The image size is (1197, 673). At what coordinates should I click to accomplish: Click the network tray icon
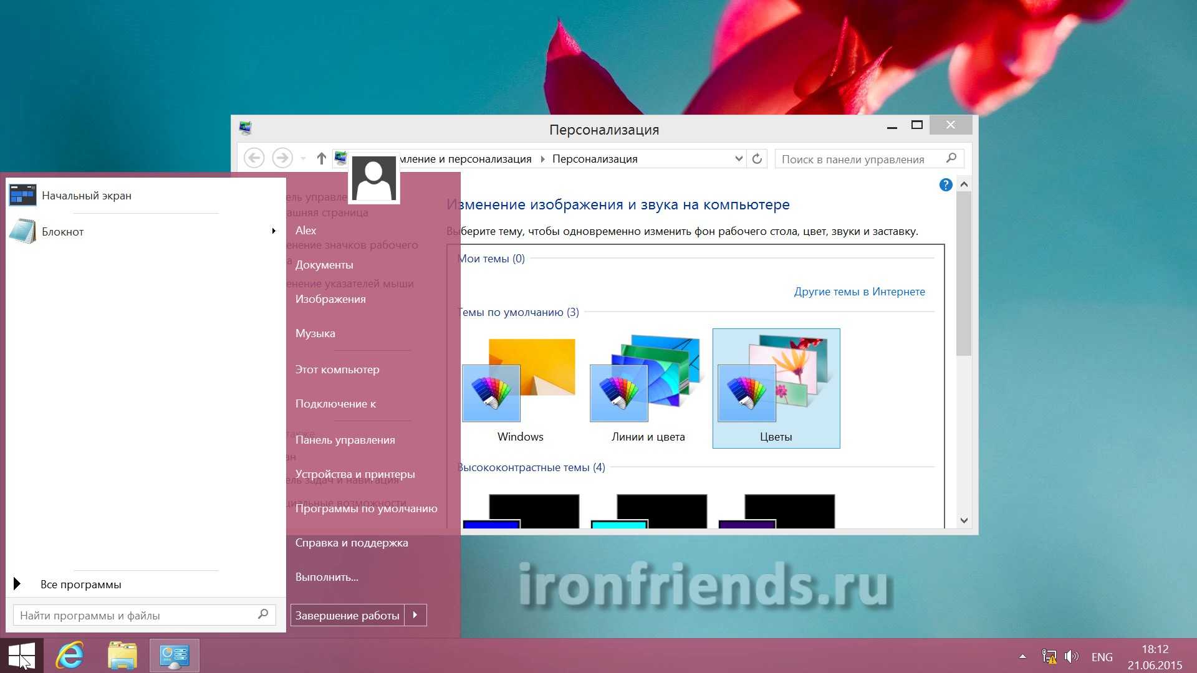tap(1049, 657)
